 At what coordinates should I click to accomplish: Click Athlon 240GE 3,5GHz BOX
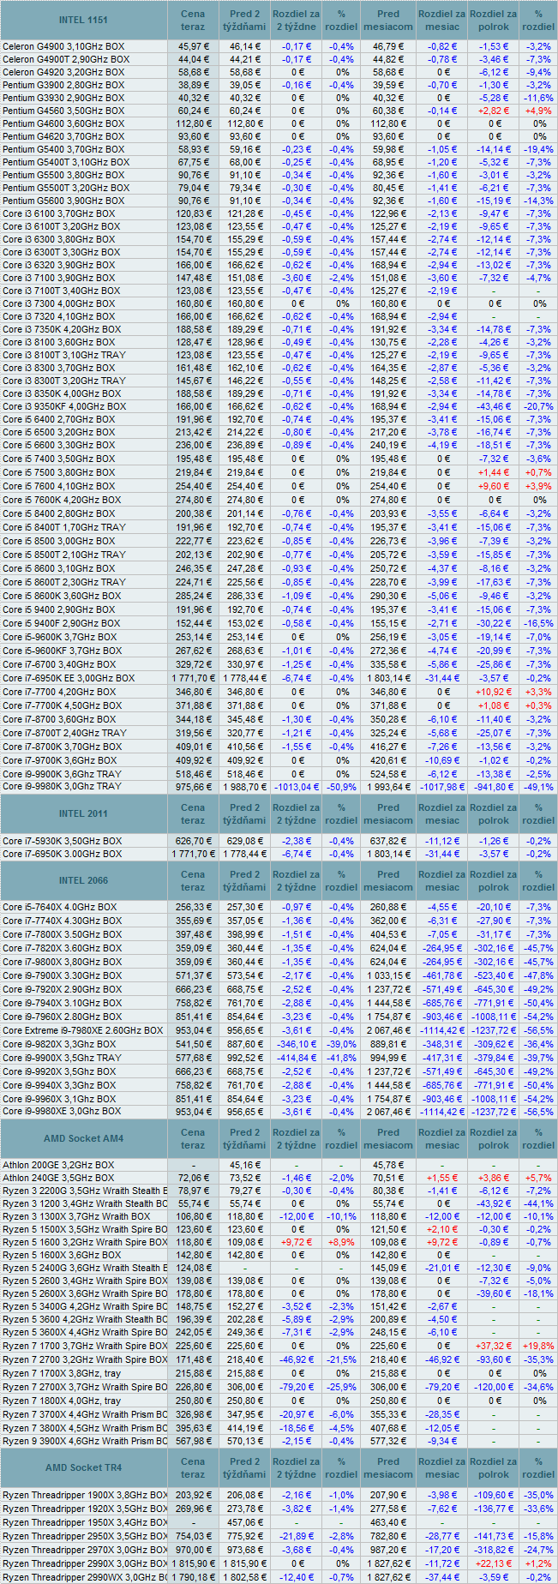click(x=58, y=1178)
